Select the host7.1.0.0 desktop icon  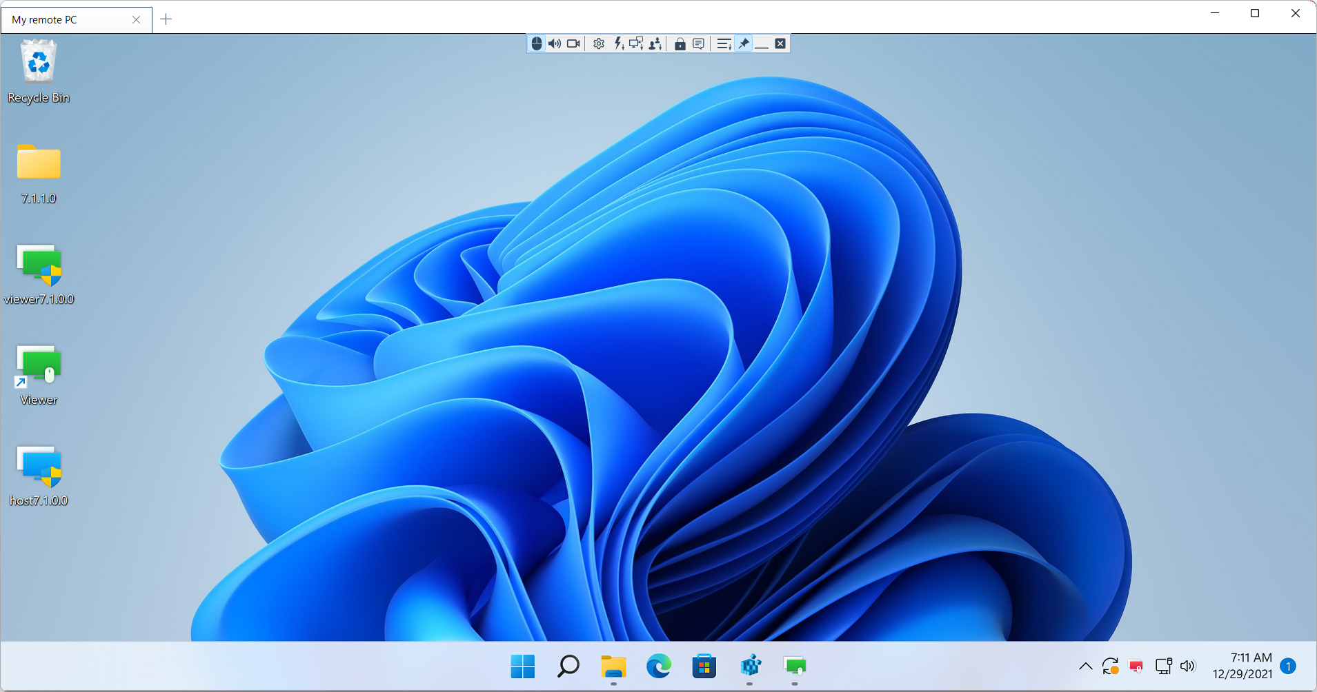click(x=39, y=476)
